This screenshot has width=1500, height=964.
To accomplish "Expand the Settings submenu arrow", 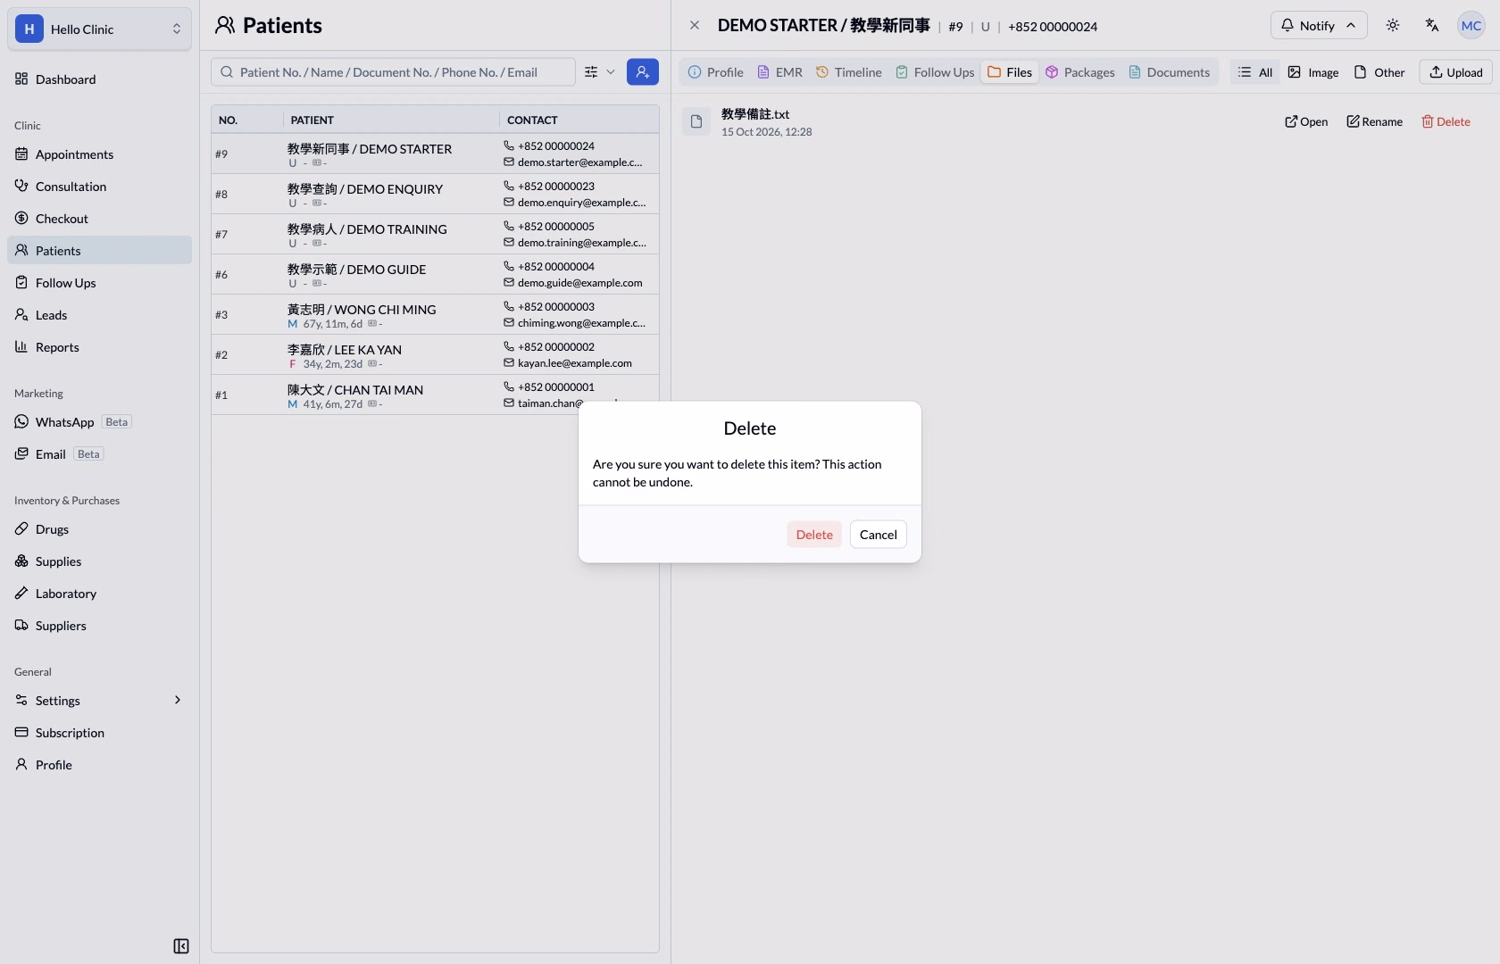I will pos(177,700).
